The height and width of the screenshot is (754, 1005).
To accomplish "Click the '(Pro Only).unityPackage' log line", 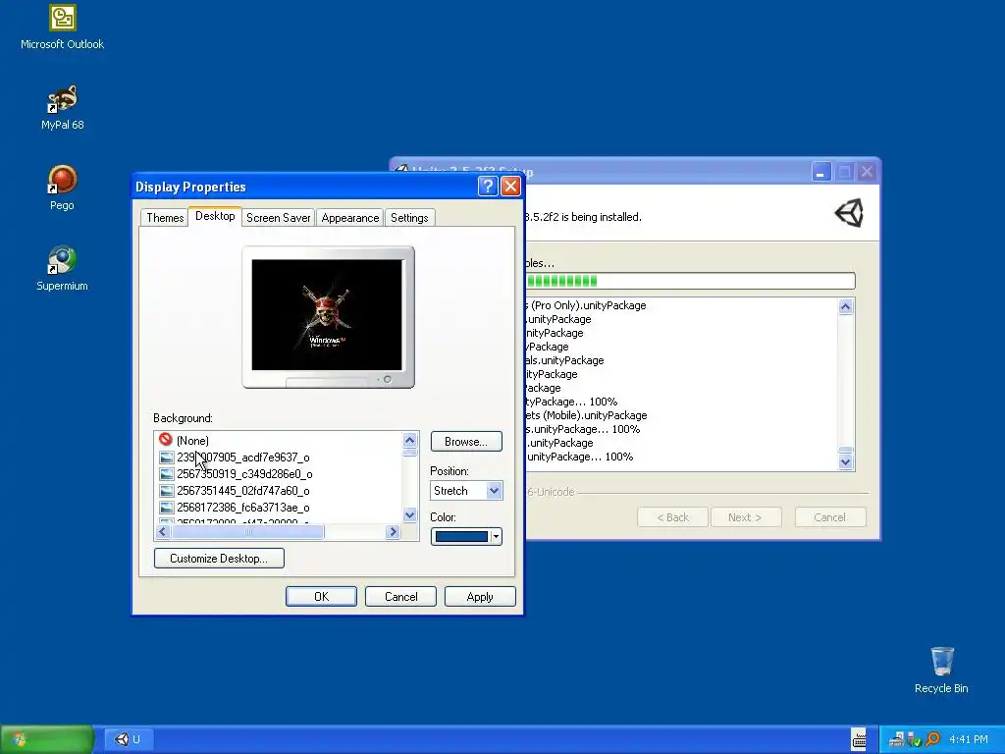I will tap(587, 305).
